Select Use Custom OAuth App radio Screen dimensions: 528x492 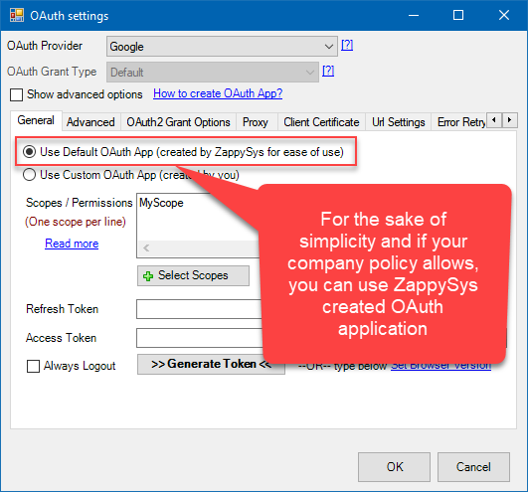[x=29, y=175]
